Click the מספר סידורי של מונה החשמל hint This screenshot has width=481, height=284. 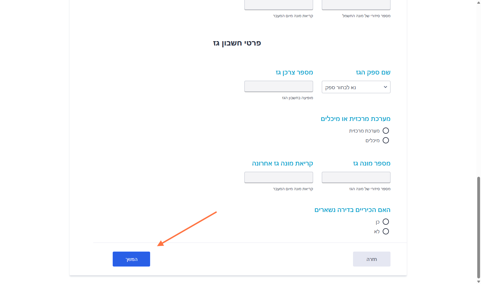click(x=366, y=16)
